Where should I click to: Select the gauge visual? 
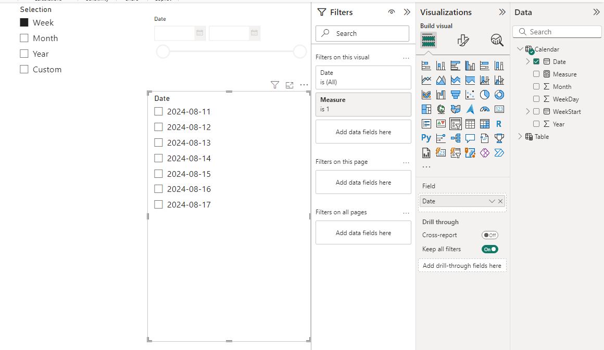pos(485,109)
